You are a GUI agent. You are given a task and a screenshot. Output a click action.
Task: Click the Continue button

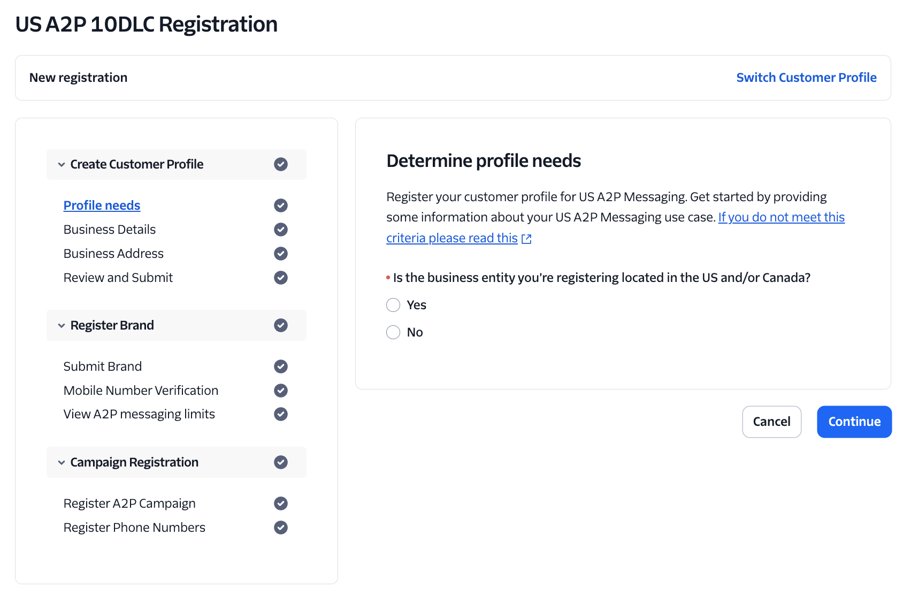[x=854, y=422]
